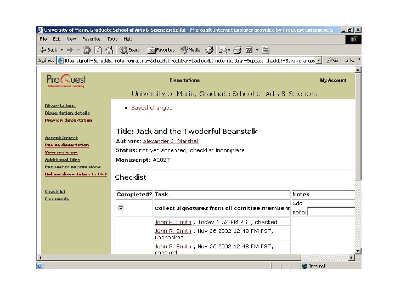
Task: Click Deliver dissertation to UMI link
Action: click(x=76, y=174)
